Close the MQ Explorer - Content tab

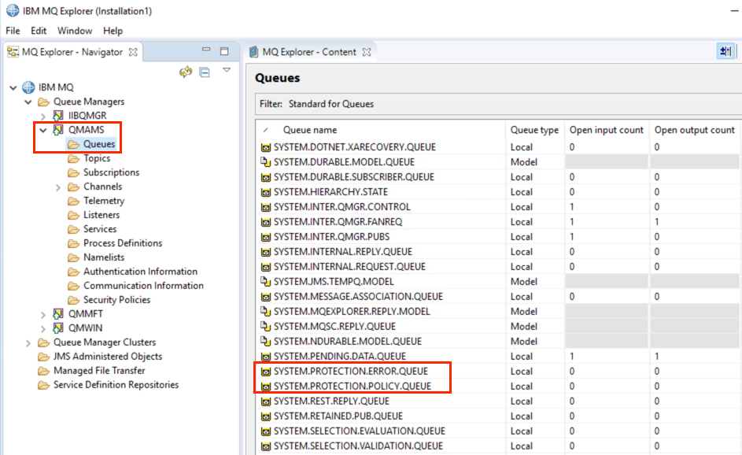pos(367,52)
